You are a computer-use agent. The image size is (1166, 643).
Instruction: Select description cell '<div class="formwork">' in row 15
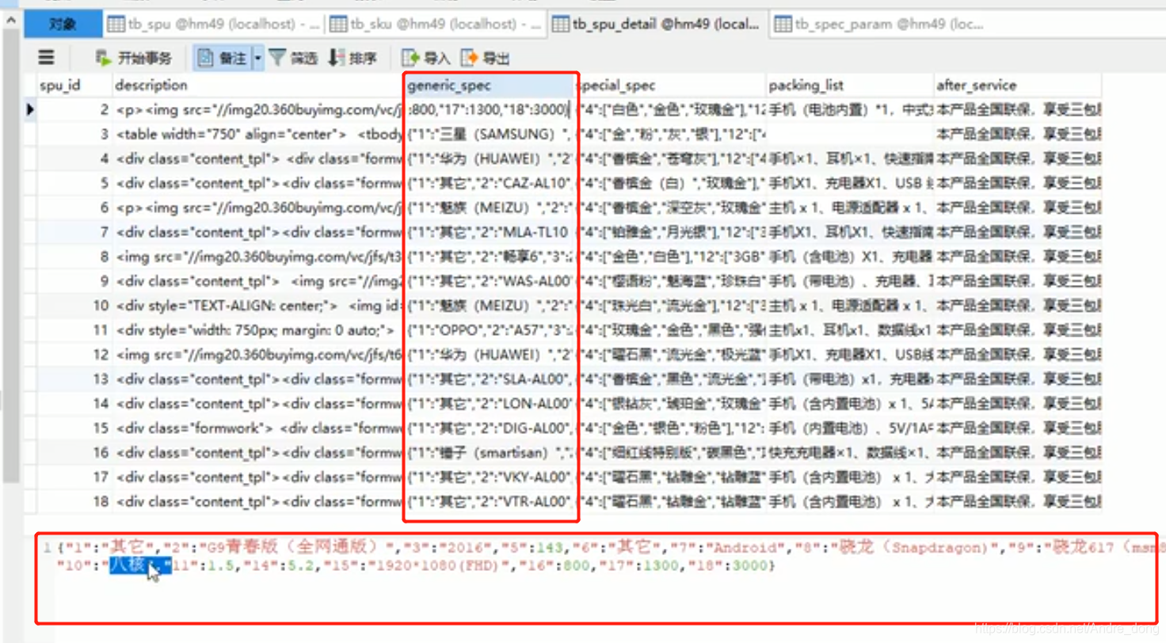click(258, 428)
